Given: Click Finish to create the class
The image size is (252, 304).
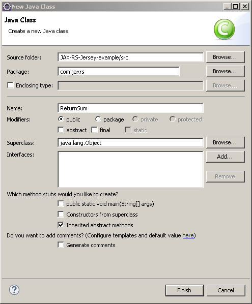Looking at the screenshot, I should pos(185,290).
